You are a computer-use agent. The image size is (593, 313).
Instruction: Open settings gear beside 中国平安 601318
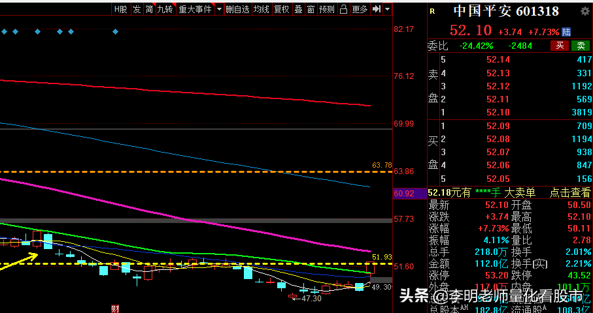click(585, 11)
